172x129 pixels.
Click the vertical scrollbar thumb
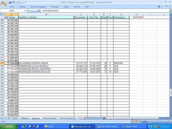coord(171,93)
